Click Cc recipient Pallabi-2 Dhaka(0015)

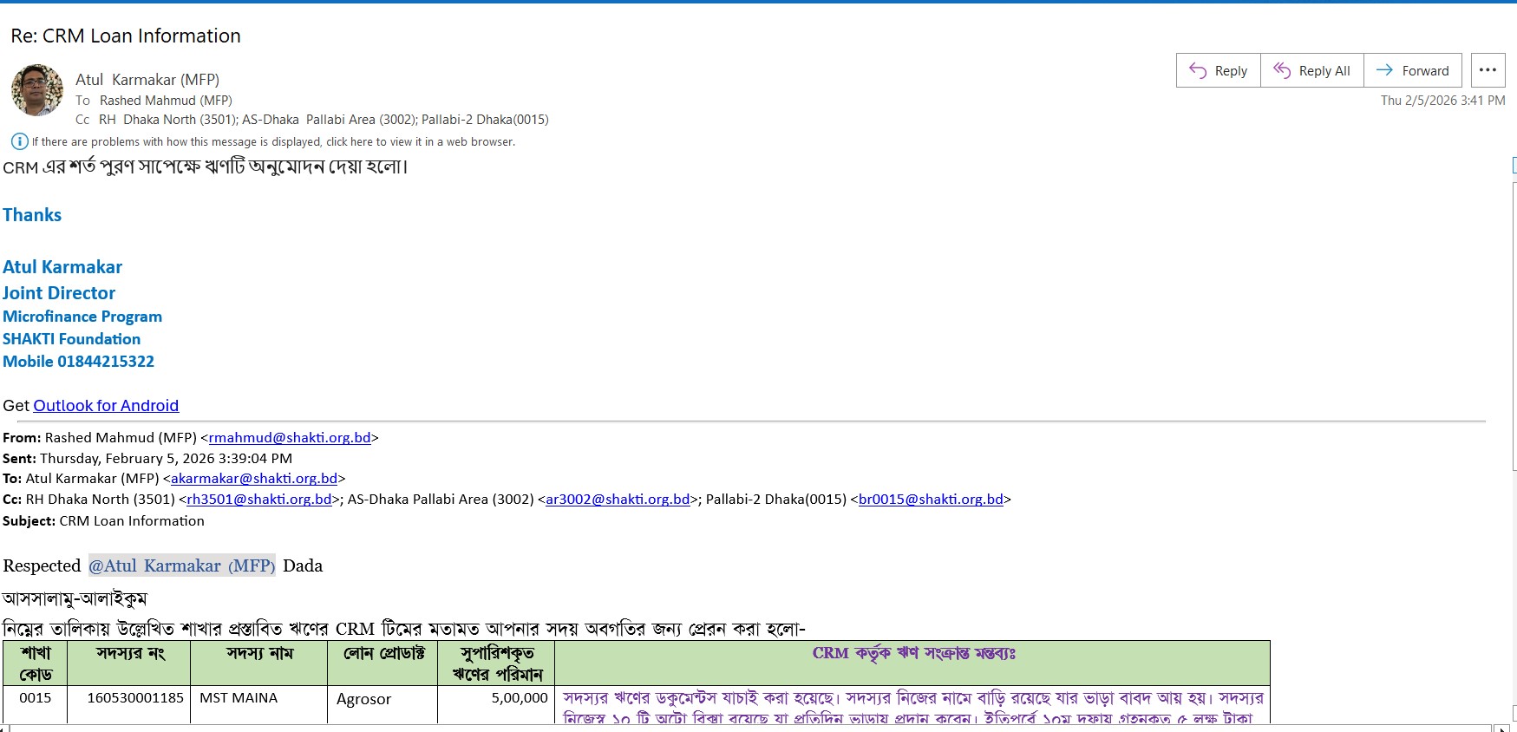click(485, 120)
